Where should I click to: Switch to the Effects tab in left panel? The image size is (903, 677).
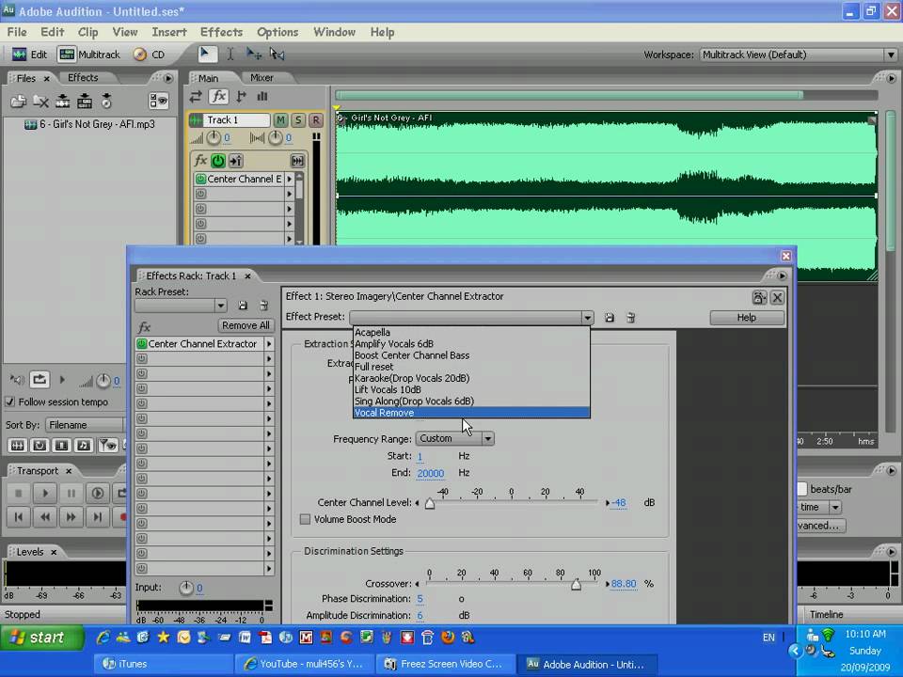(x=83, y=78)
